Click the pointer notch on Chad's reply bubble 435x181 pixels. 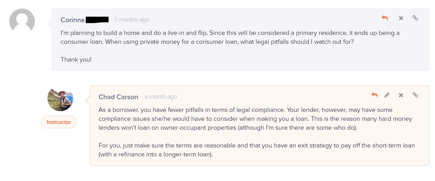[x=87, y=100]
